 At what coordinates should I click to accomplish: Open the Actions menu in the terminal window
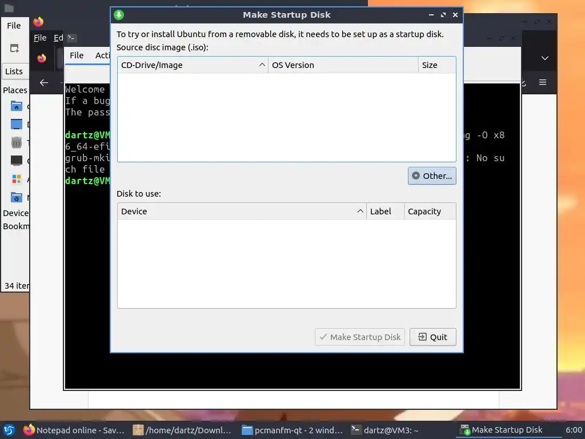(x=102, y=55)
